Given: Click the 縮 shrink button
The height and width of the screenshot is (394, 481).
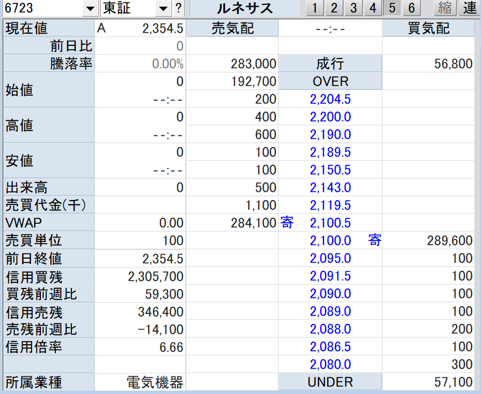Looking at the screenshot, I should coord(445,8).
